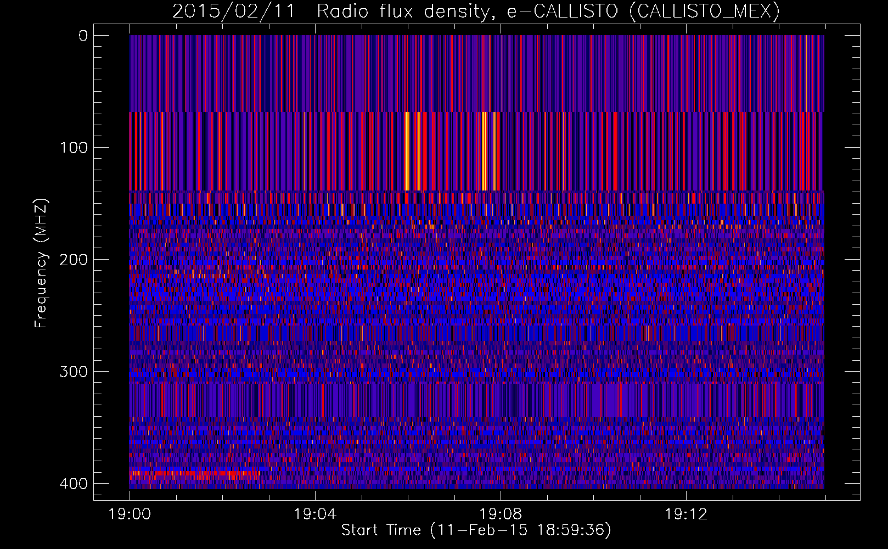Click the CALLISTO_MEX station name in title

point(704,11)
